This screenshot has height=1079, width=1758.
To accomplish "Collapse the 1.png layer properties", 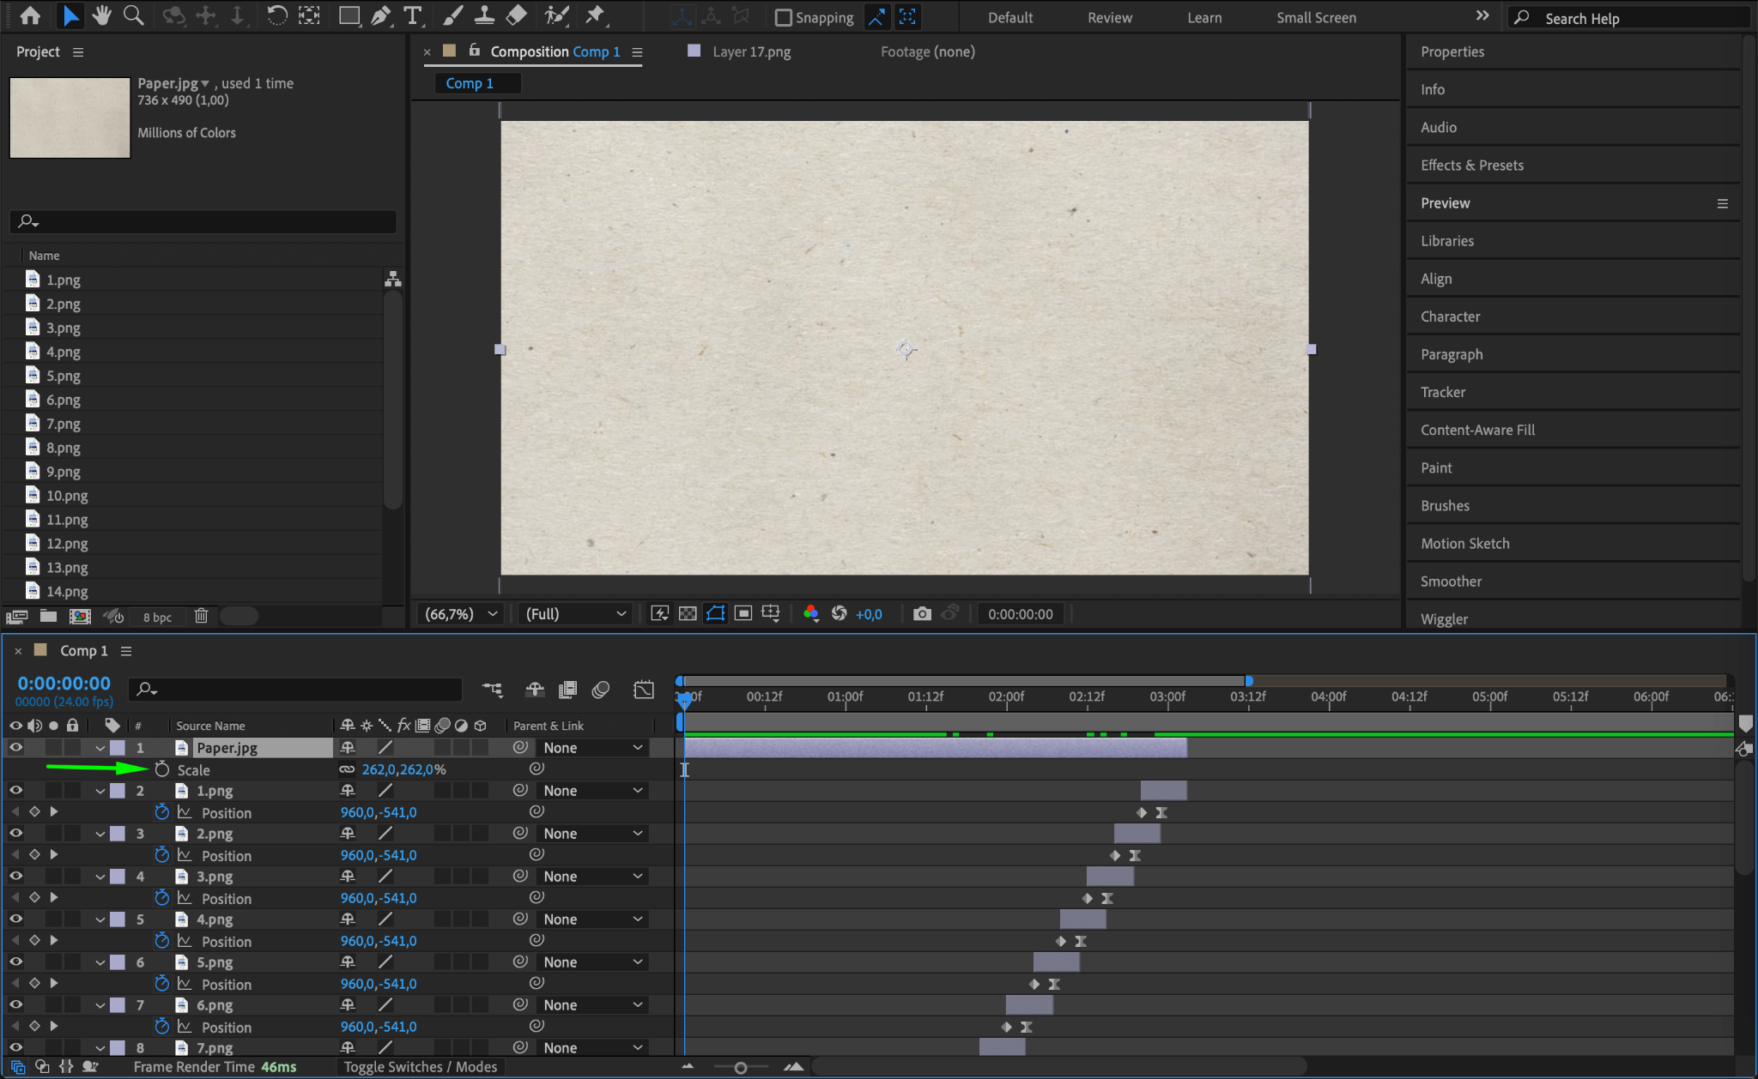I will [100, 791].
